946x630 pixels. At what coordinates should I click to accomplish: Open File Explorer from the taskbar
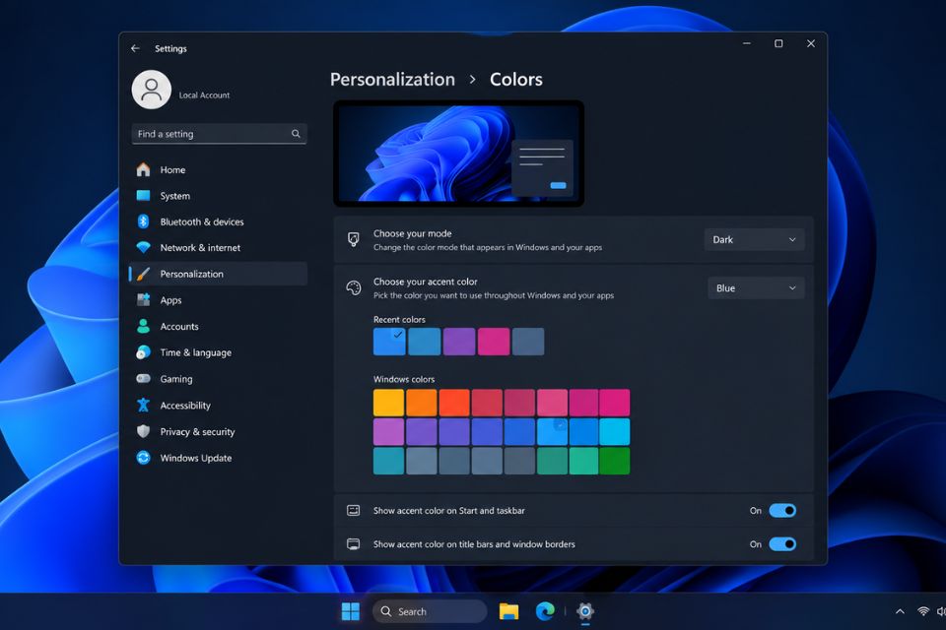click(508, 611)
